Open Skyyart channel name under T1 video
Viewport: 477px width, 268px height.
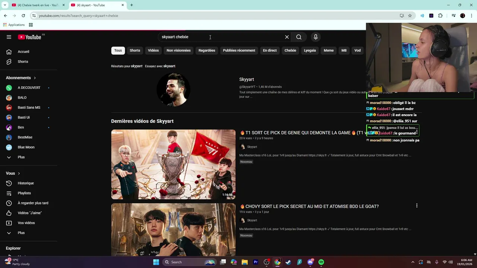(x=252, y=147)
